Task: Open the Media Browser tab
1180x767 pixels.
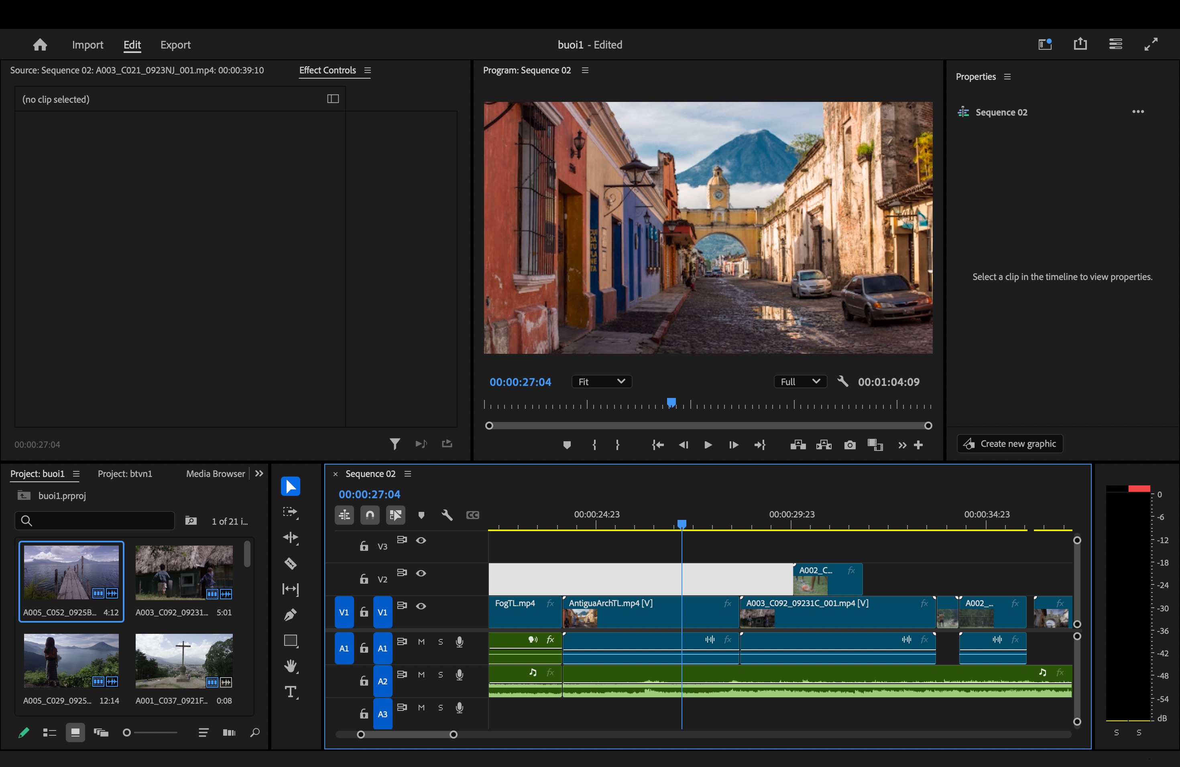Action: [216, 474]
